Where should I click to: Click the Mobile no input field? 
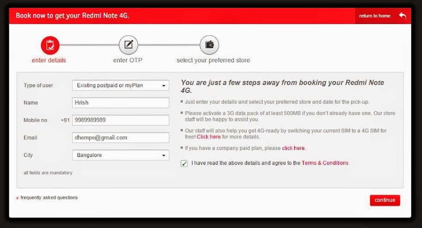121,120
